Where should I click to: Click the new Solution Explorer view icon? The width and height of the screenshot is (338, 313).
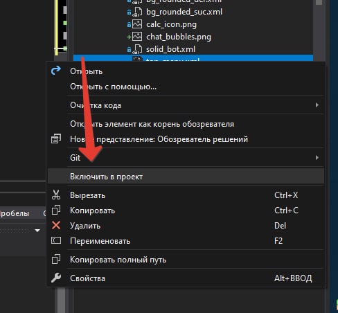pyautogui.click(x=56, y=138)
